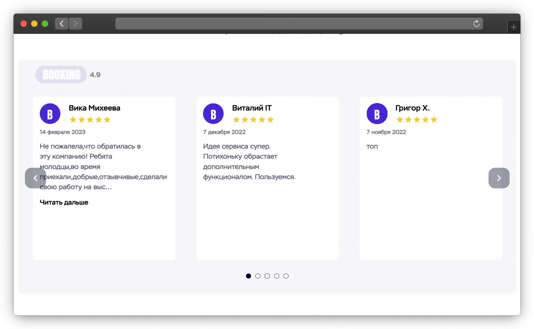Click the carousel next arrow
The height and width of the screenshot is (329, 534).
coord(499,178)
